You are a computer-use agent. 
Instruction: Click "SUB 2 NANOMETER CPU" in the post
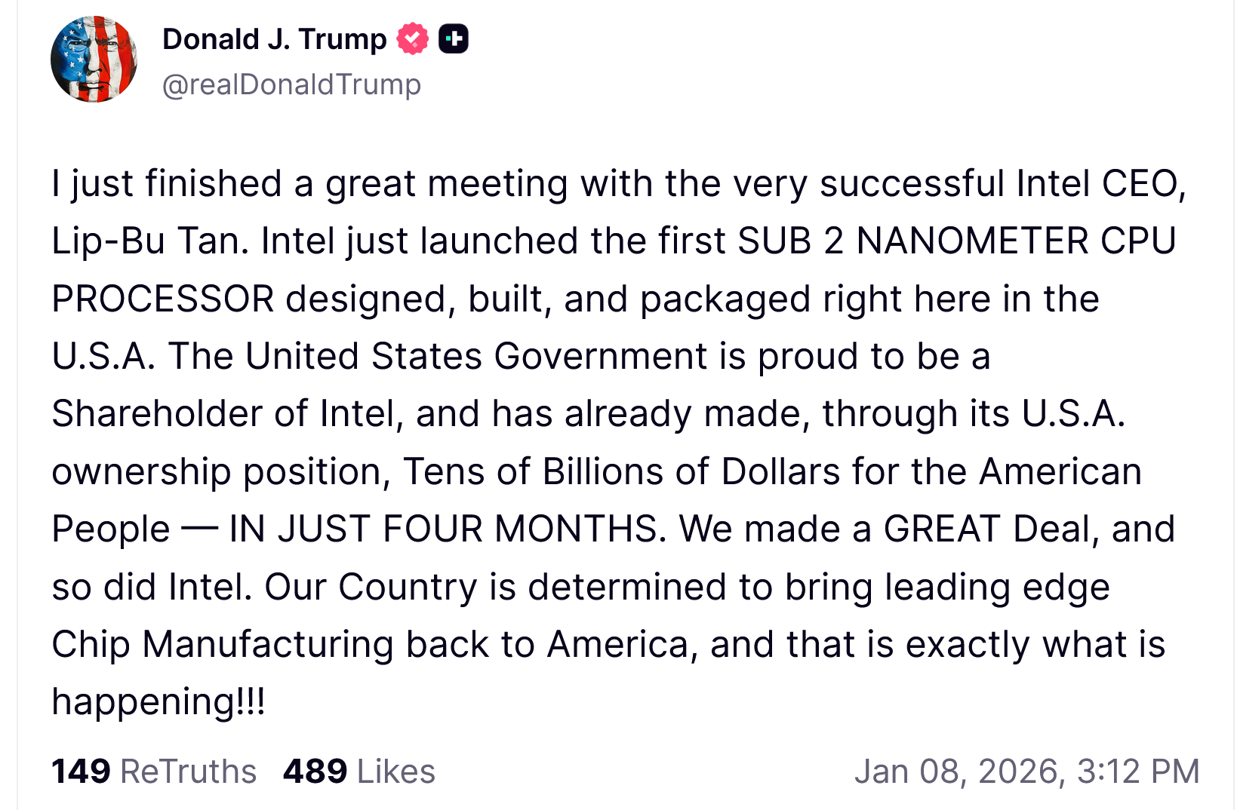[956, 241]
